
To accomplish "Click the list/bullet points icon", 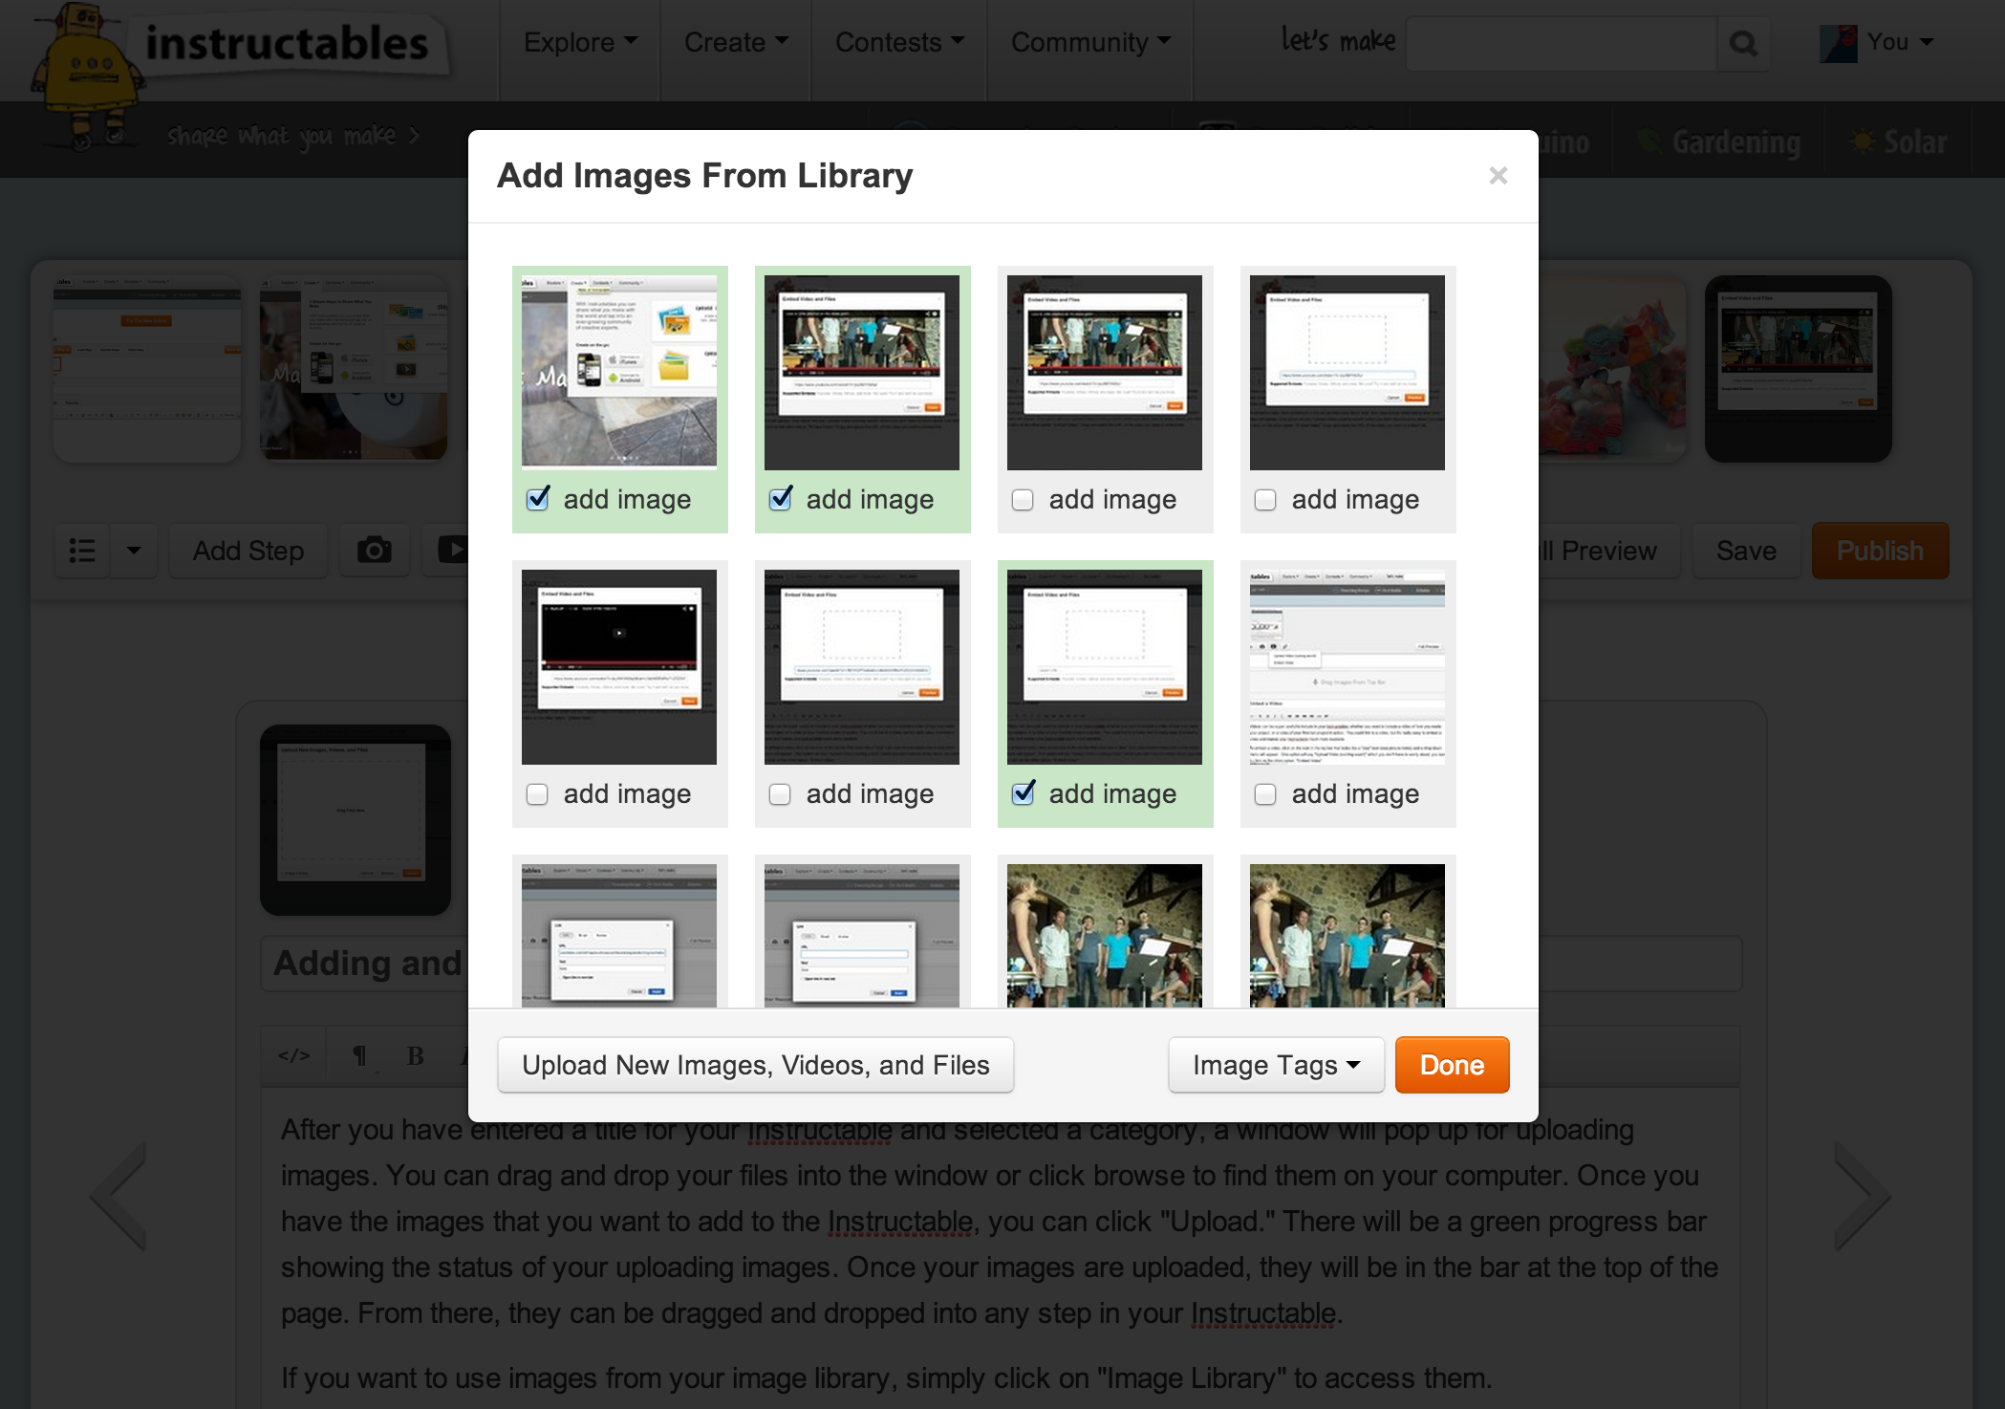I will [87, 549].
